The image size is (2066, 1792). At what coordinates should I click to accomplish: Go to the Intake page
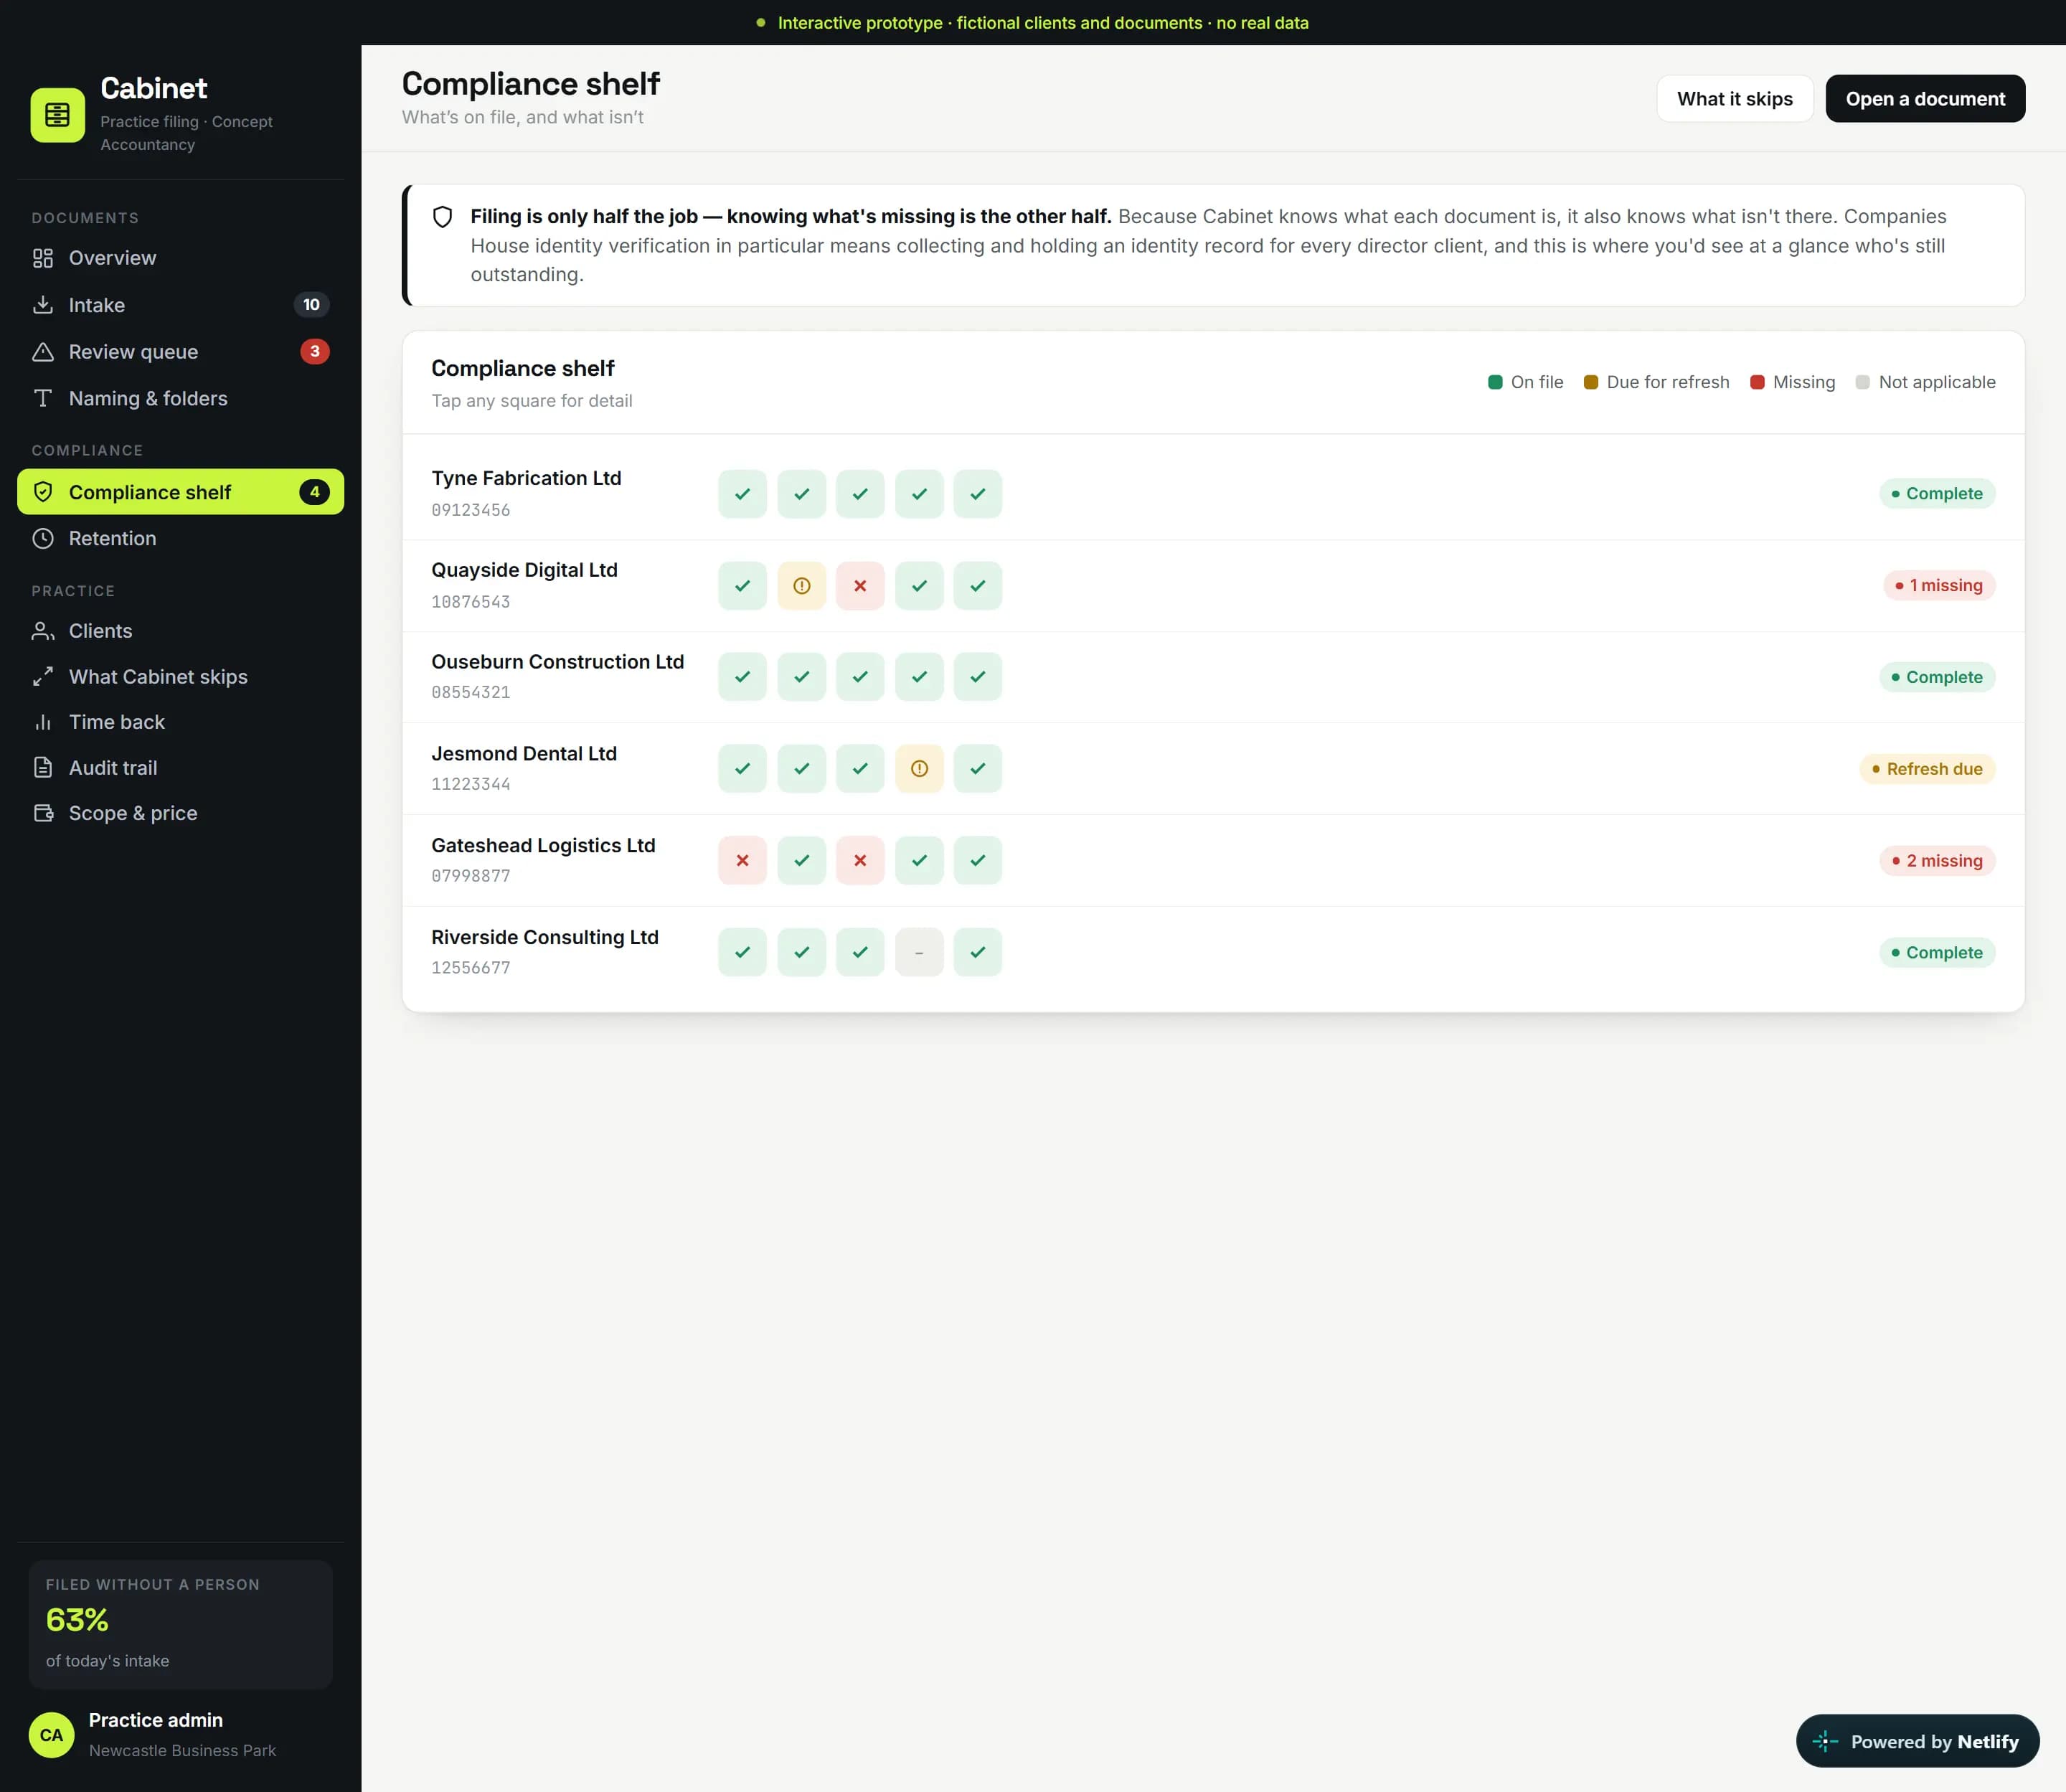point(180,305)
